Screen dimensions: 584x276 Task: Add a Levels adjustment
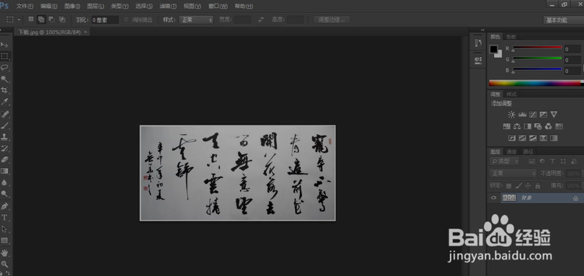coord(522,115)
